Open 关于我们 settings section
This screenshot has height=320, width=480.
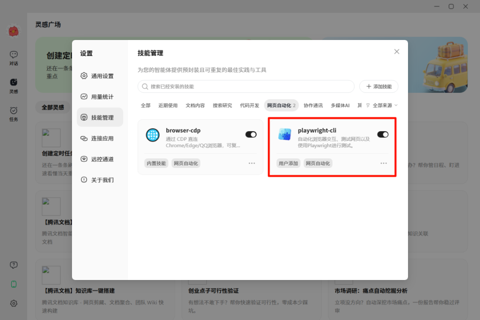pyautogui.click(x=100, y=180)
